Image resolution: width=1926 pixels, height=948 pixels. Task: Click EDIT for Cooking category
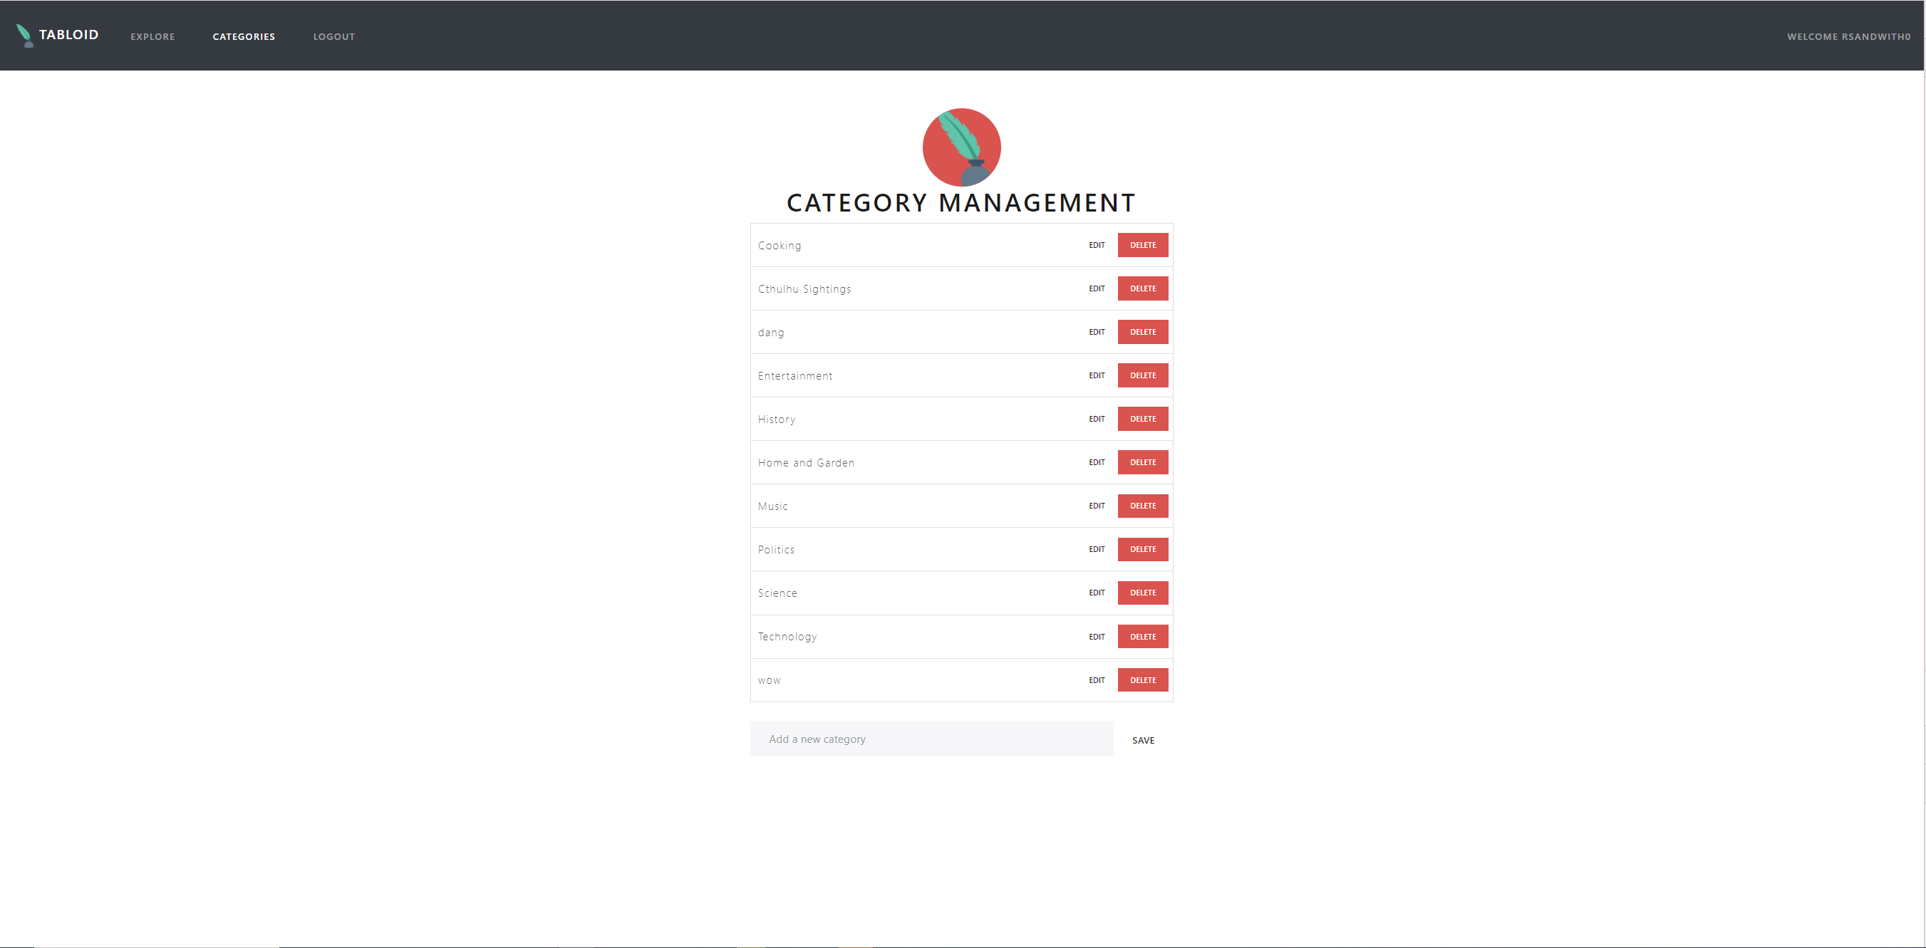tap(1097, 244)
